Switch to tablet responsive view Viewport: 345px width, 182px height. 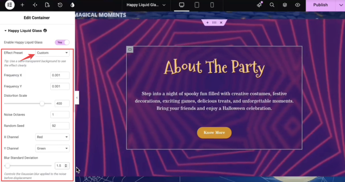coord(197,5)
